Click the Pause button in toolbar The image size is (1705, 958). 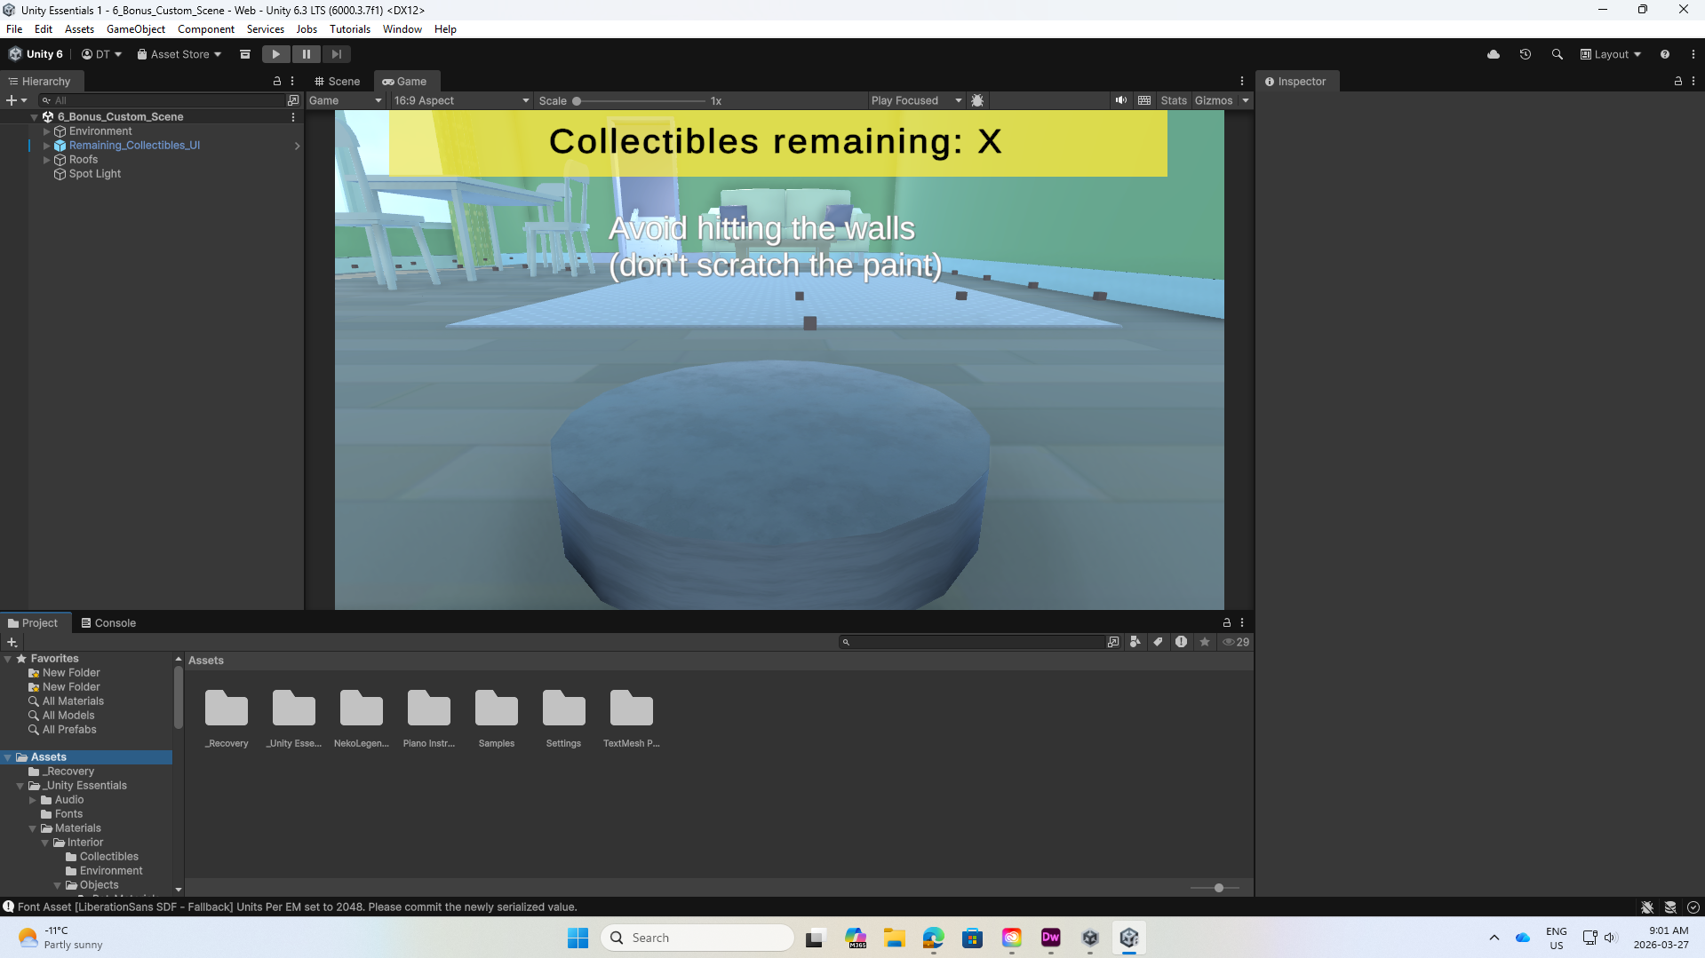coord(306,54)
